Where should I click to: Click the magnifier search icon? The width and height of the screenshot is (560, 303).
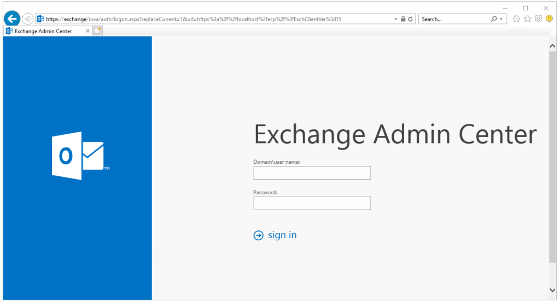pos(494,19)
